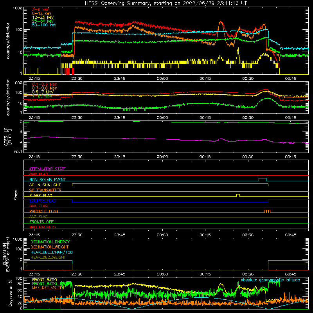Select the SC_IN_SUNLIGHT flag label
The image size is (313, 313).
click(45, 185)
